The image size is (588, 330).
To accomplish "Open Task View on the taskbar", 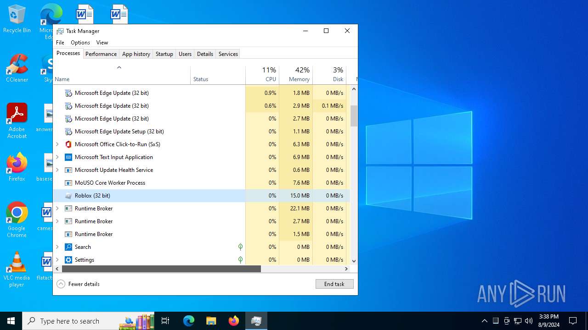I will tap(165, 321).
